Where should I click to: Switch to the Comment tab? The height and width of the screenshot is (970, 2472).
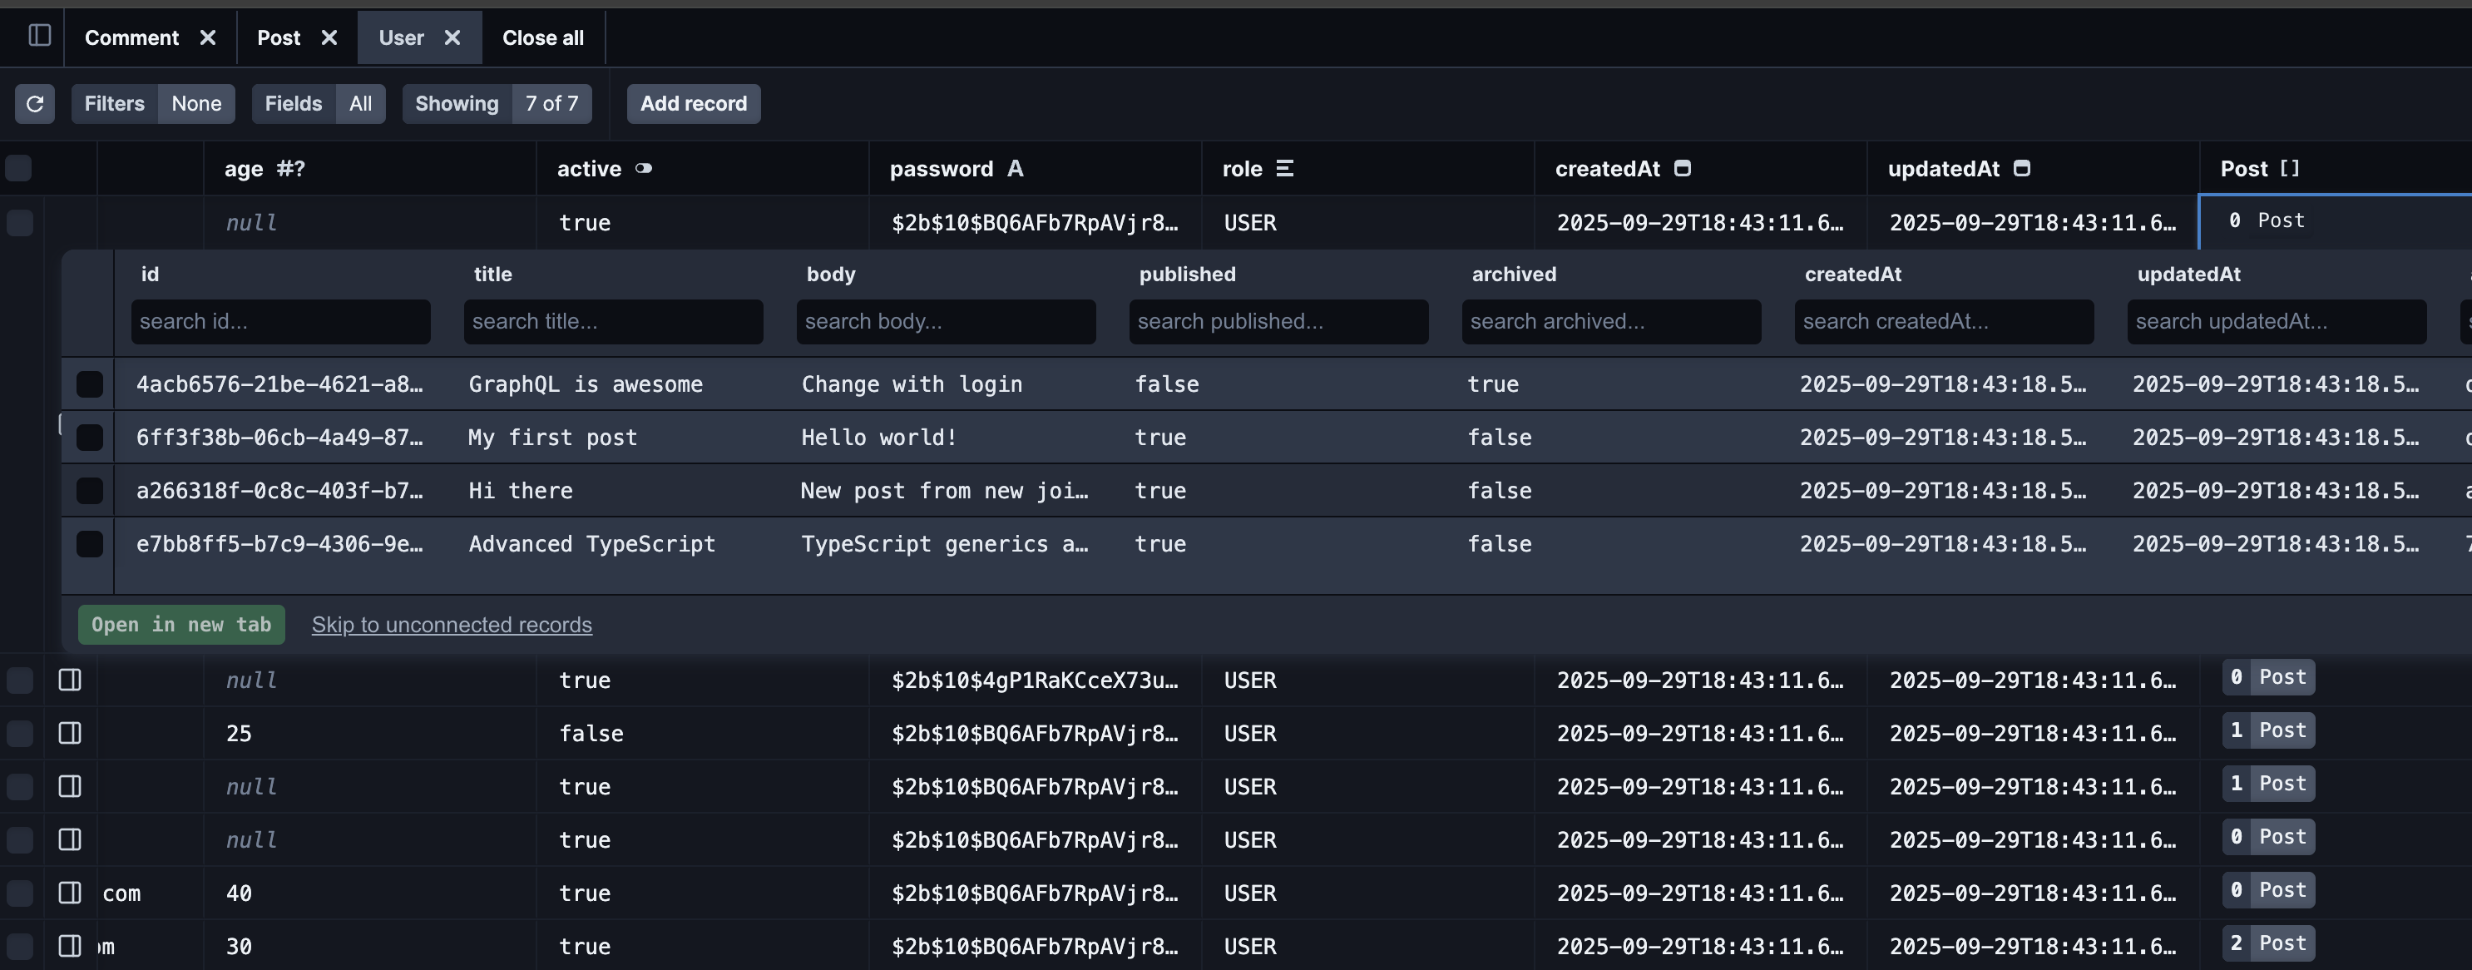point(131,37)
